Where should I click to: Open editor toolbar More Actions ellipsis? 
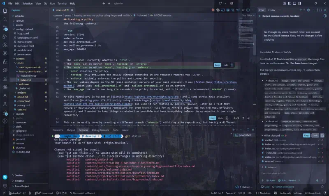(253, 10)
